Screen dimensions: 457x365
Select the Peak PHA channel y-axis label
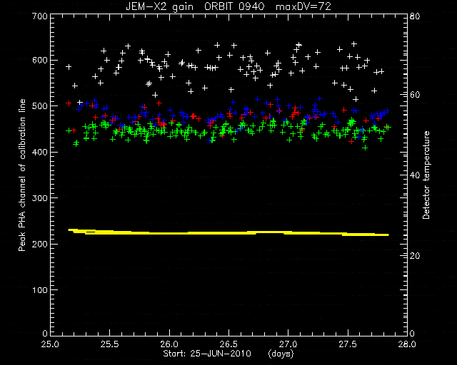pos(22,175)
